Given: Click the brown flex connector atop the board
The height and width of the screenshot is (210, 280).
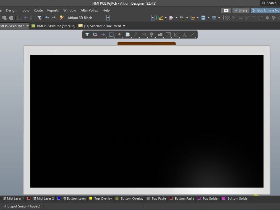Looking at the screenshot, I should (x=147, y=43).
